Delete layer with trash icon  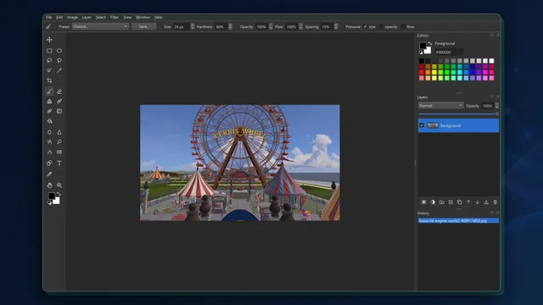pos(495,202)
